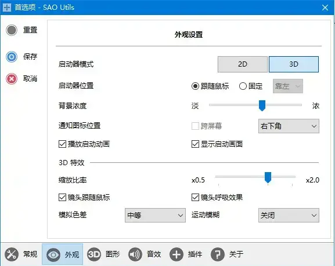Toggle 镜头呼吸效果 checkbox
Screen dimensions: 335x266
[x=195, y=197]
